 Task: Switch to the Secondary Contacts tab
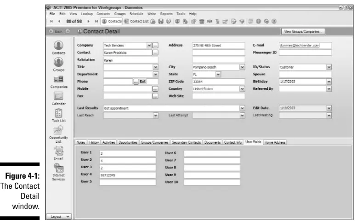(186, 142)
